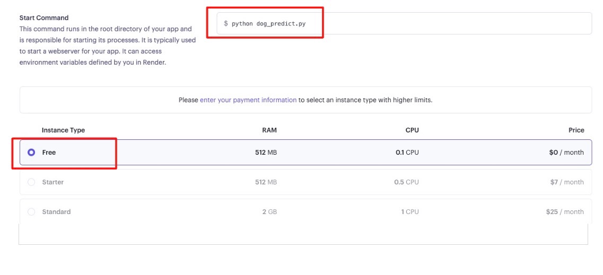Click the $7 / month price on Starter row
Screen dimensions: 603x275
(x=567, y=182)
